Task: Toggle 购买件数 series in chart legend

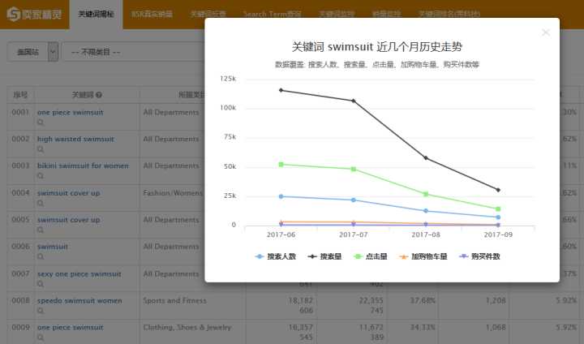Action: pyautogui.click(x=479, y=256)
